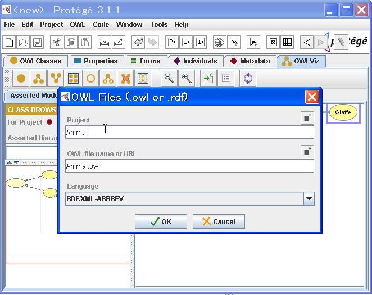
Task: Select the OWLViz tab
Action: 301,61
